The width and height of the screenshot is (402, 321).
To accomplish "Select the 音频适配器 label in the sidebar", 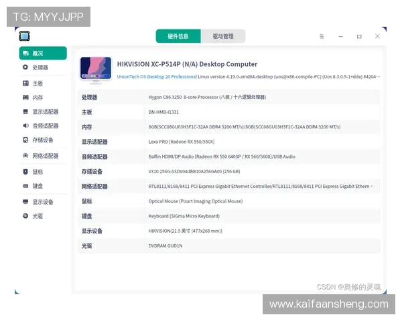I will (x=46, y=126).
